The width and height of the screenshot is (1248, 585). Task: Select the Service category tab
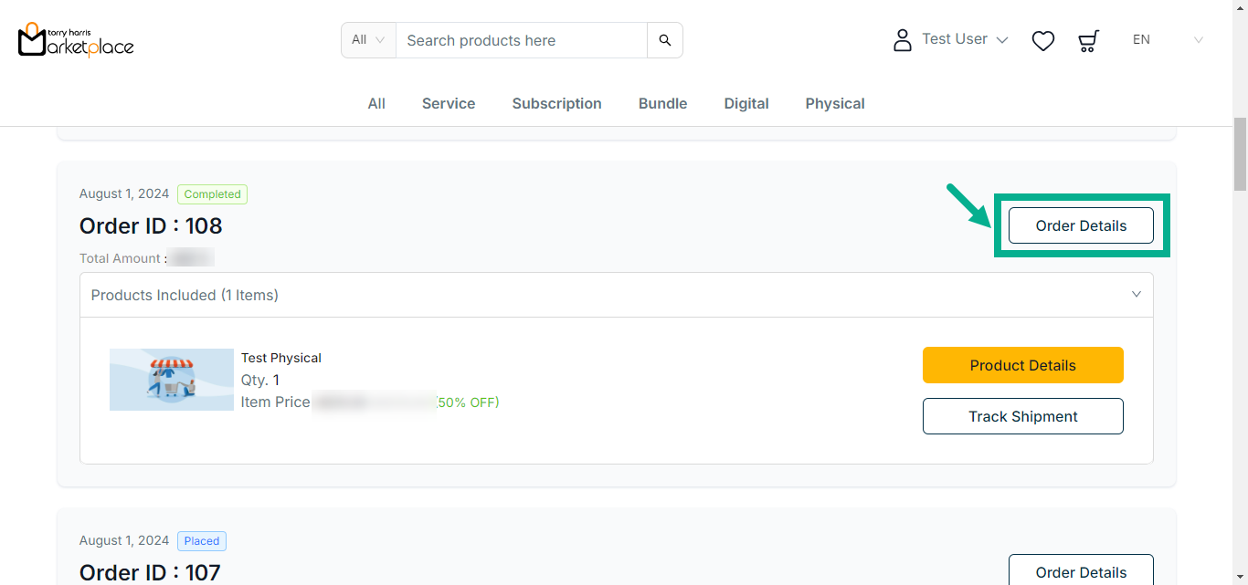(x=449, y=103)
